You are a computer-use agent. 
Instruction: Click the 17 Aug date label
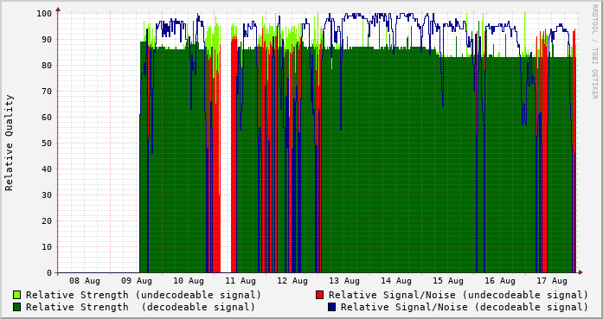tap(552, 281)
